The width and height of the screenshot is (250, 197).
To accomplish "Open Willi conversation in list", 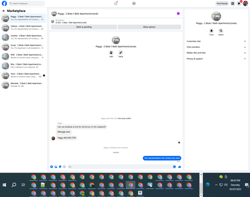I will (x=23, y=56).
